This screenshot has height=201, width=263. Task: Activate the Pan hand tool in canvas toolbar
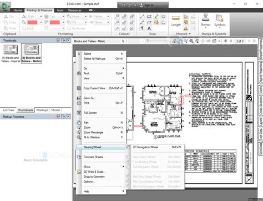tap(180, 41)
